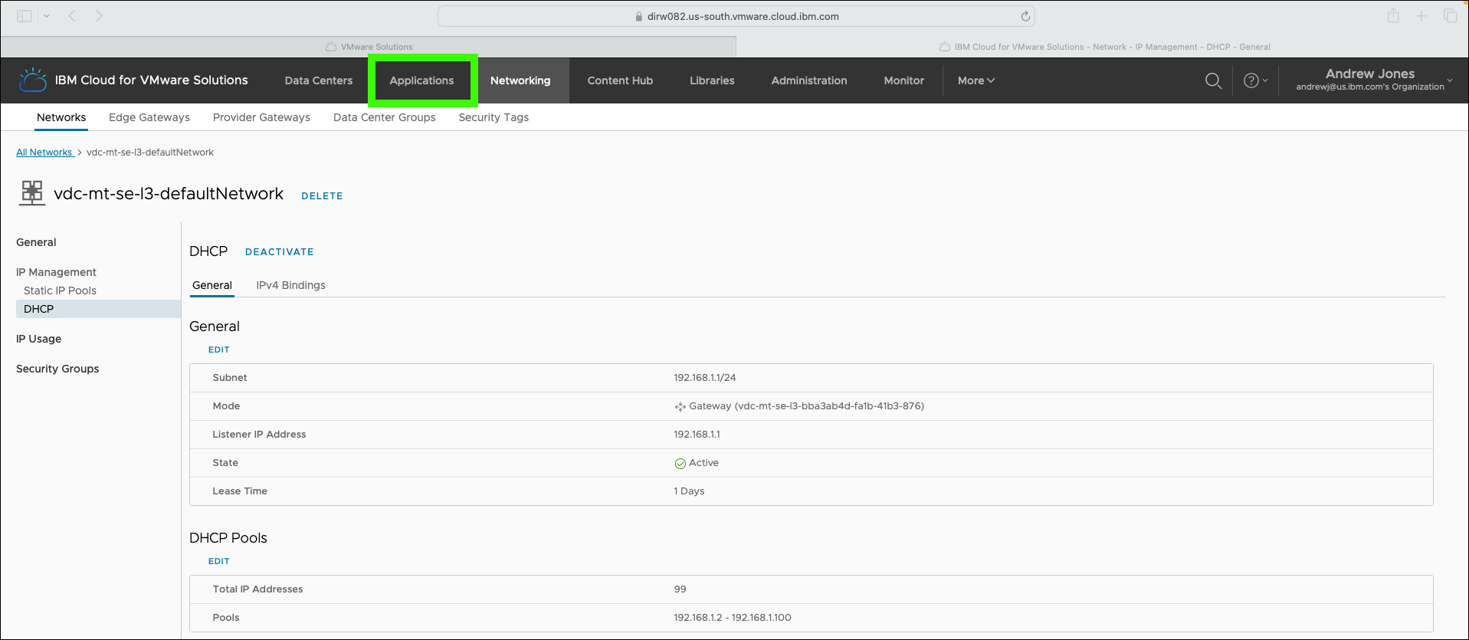Click the Listener IP Address value 192.168.1.1
1469x640 pixels.
tap(697, 435)
